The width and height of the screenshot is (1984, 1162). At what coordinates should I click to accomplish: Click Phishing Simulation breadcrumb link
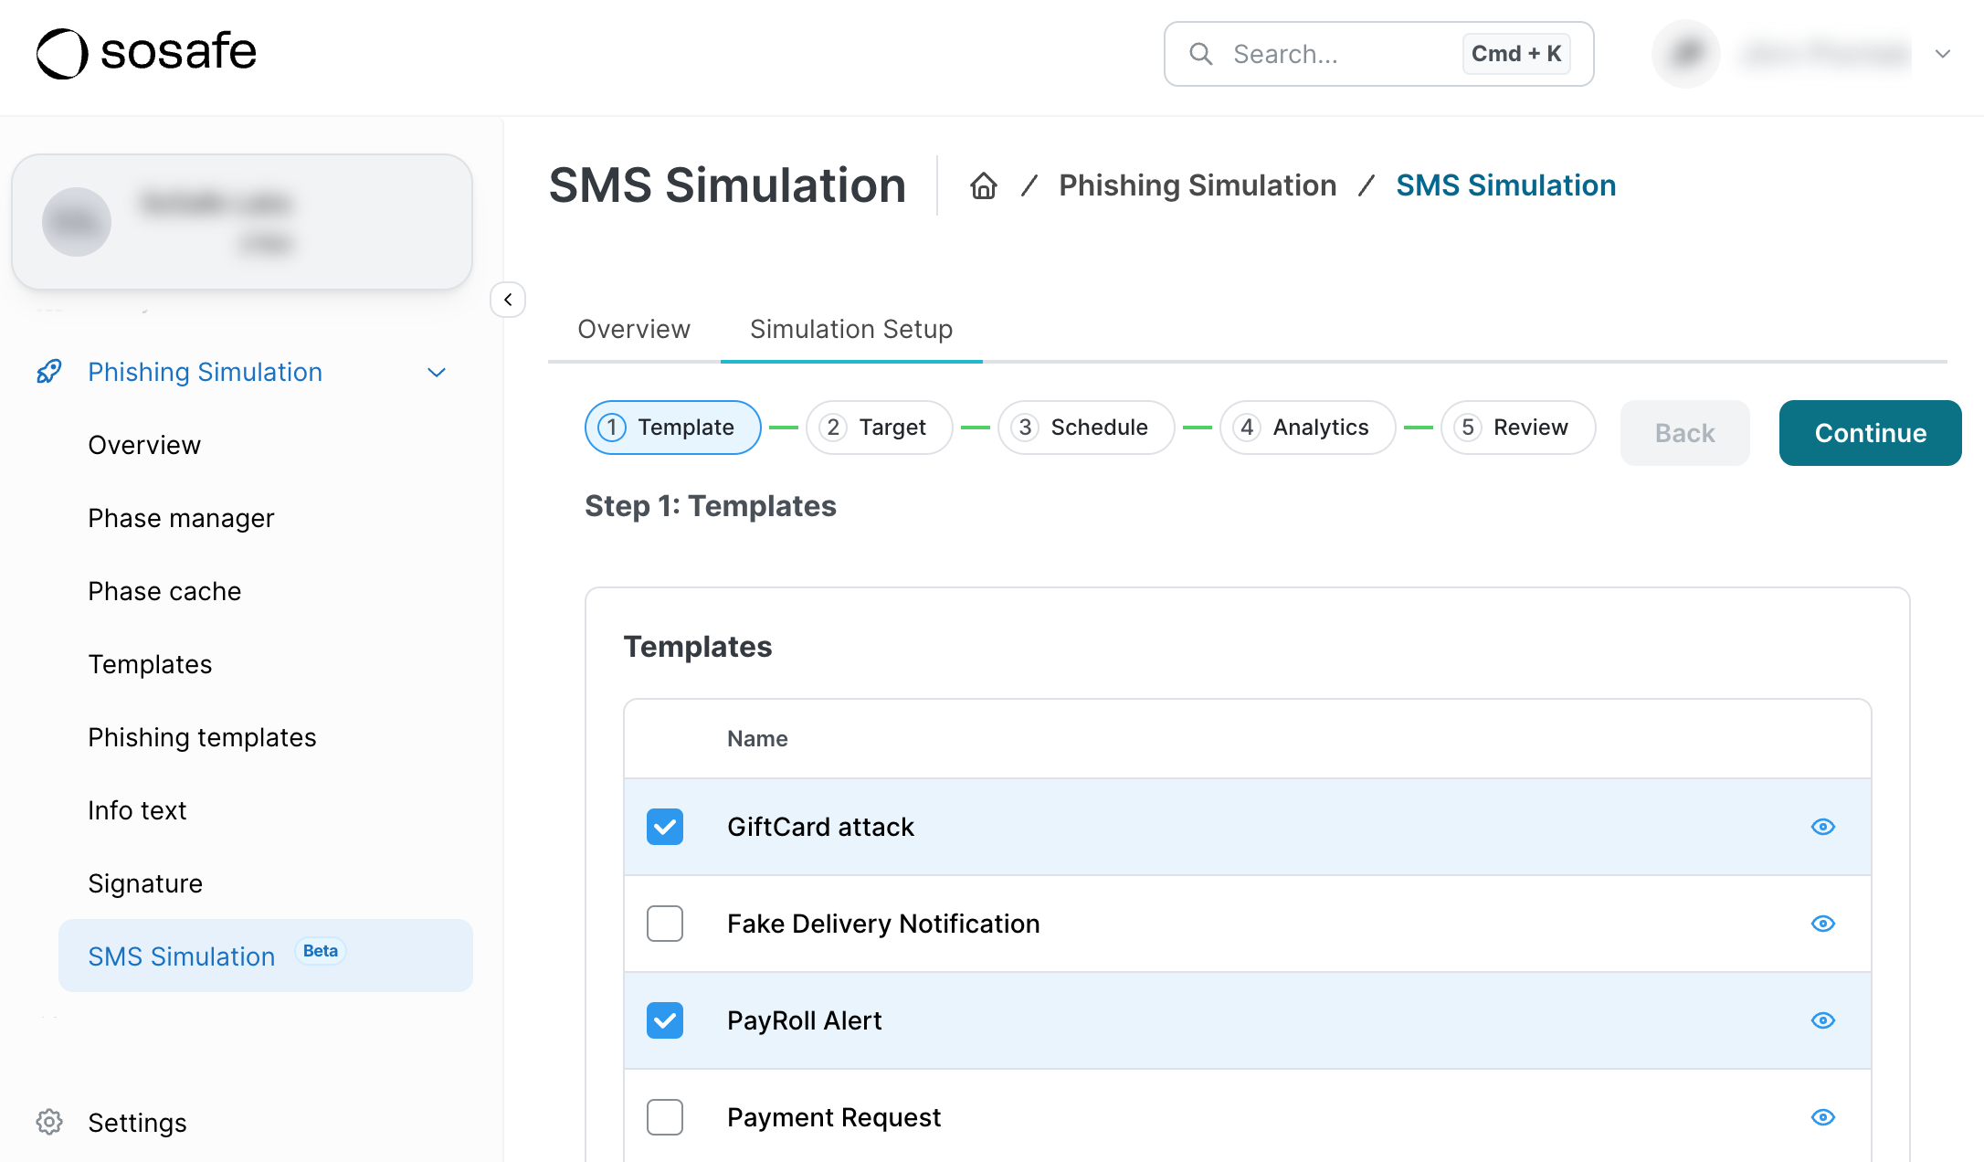pos(1197,185)
